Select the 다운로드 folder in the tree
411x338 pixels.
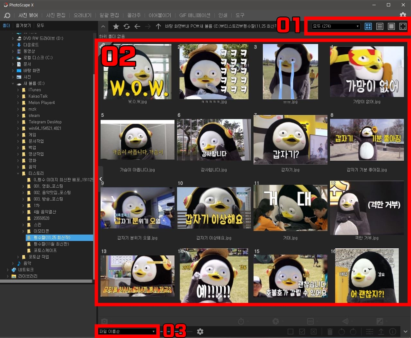pos(31,45)
